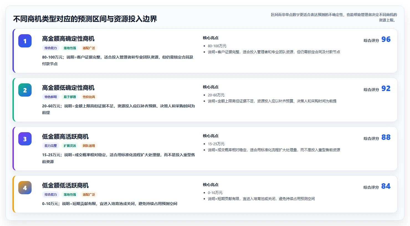Click 核心亮点 heading in 低金额低活跃商机 card
This screenshot has height=226, width=410.
coord(211,185)
